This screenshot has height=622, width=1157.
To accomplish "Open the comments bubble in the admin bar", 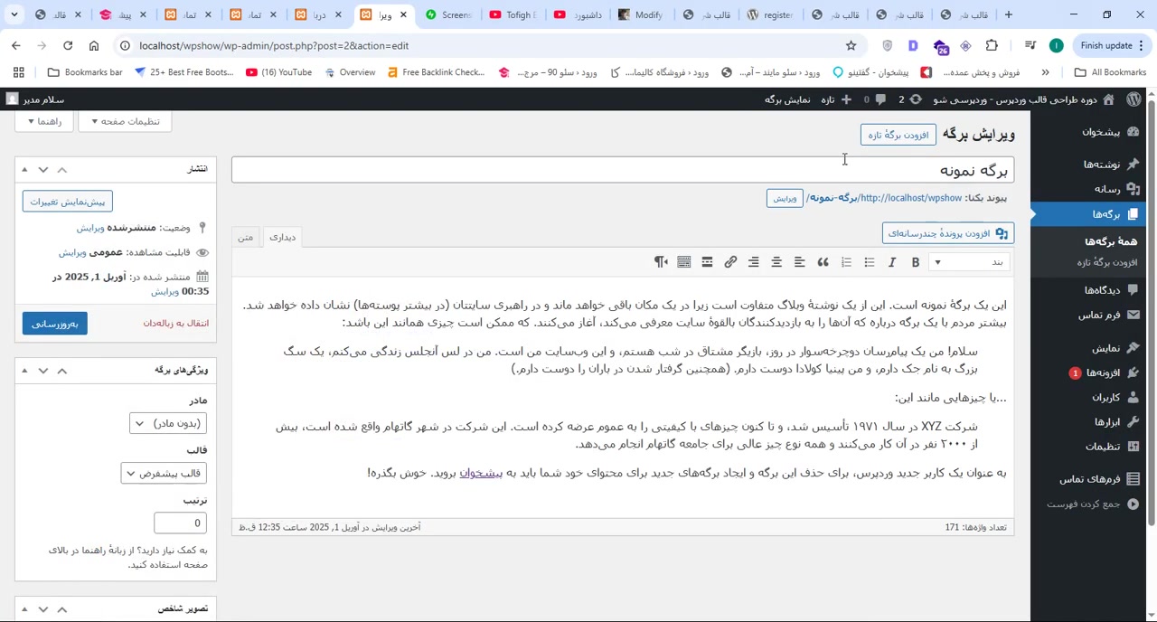I will pos(880,99).
